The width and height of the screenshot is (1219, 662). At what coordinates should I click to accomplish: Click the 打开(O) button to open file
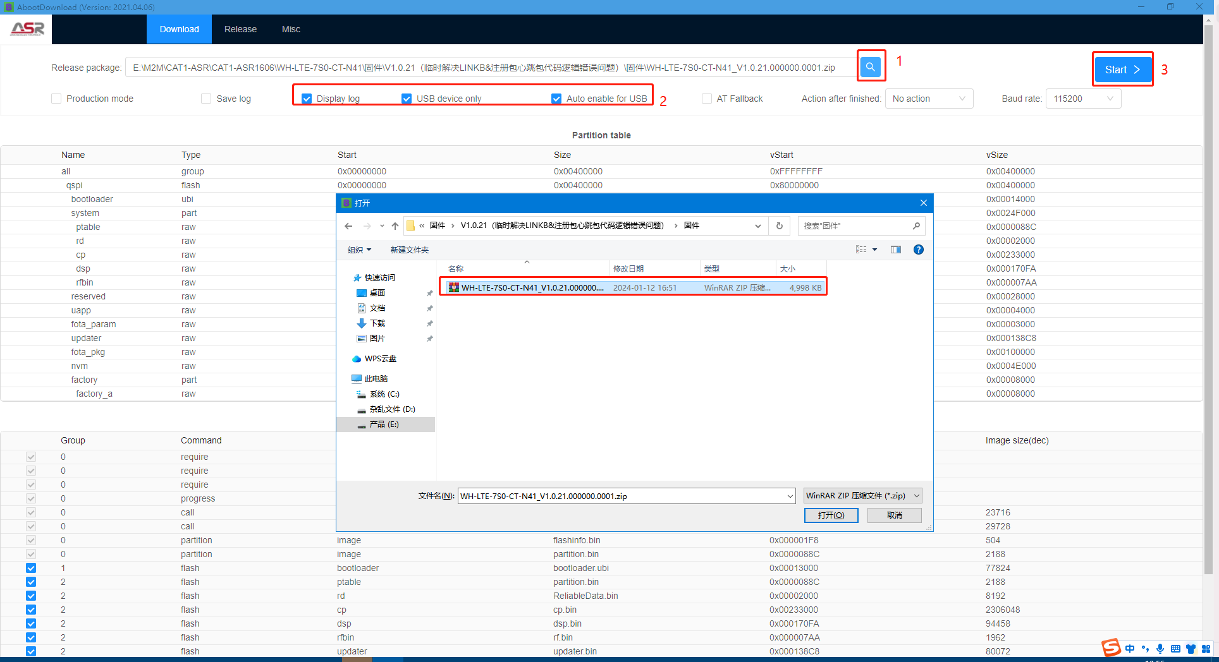[x=831, y=515]
